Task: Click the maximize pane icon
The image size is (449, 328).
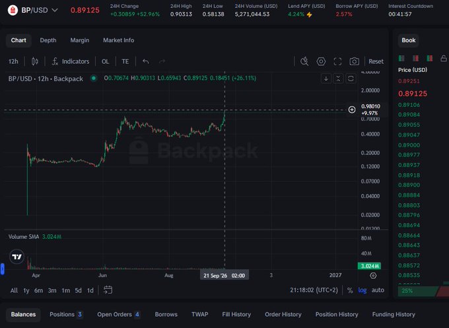Action: pos(351,79)
